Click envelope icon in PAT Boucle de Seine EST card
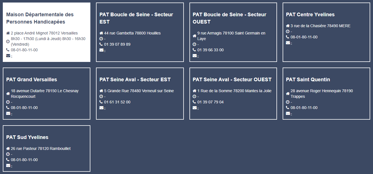373x174 pixels. pyautogui.click(x=101, y=50)
